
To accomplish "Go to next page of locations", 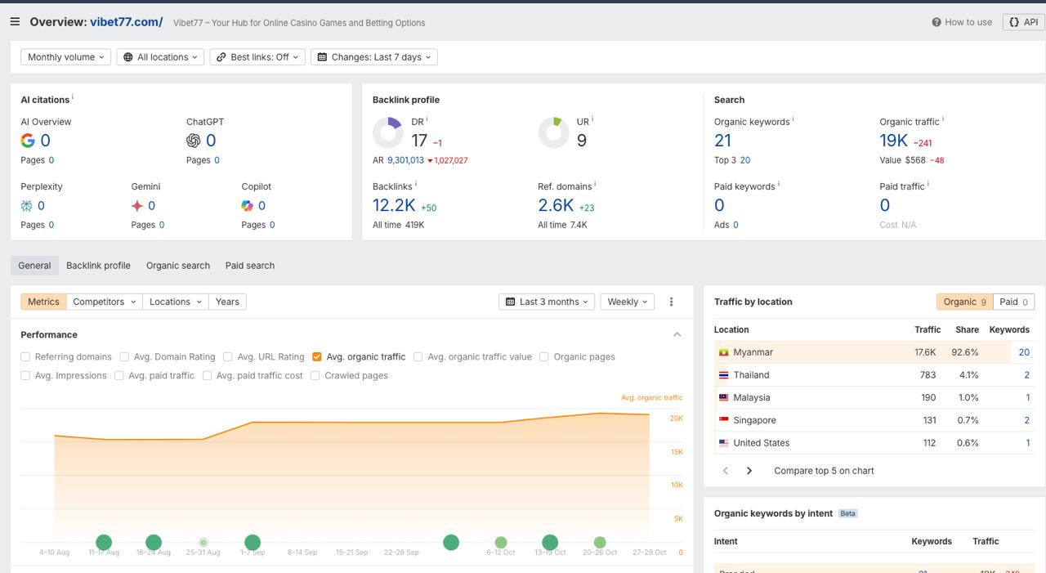I will [x=749, y=471].
